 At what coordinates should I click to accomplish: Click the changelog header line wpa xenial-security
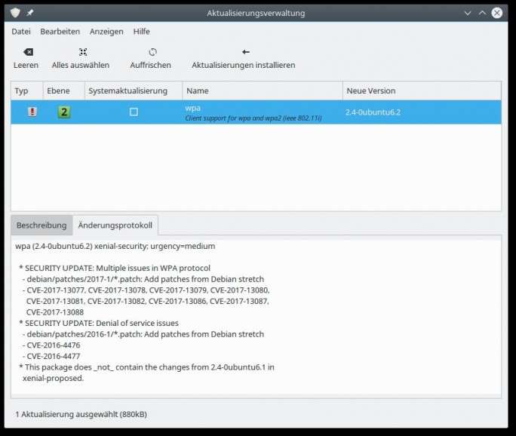tap(115, 246)
